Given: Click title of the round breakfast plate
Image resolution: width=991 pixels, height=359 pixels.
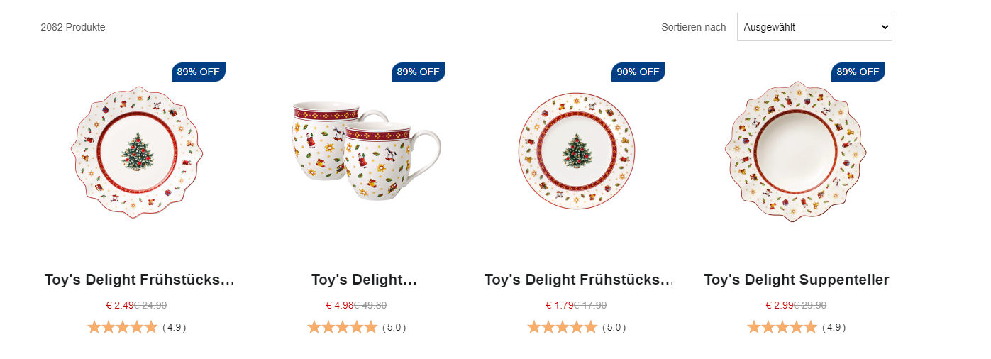Looking at the screenshot, I should [x=579, y=280].
